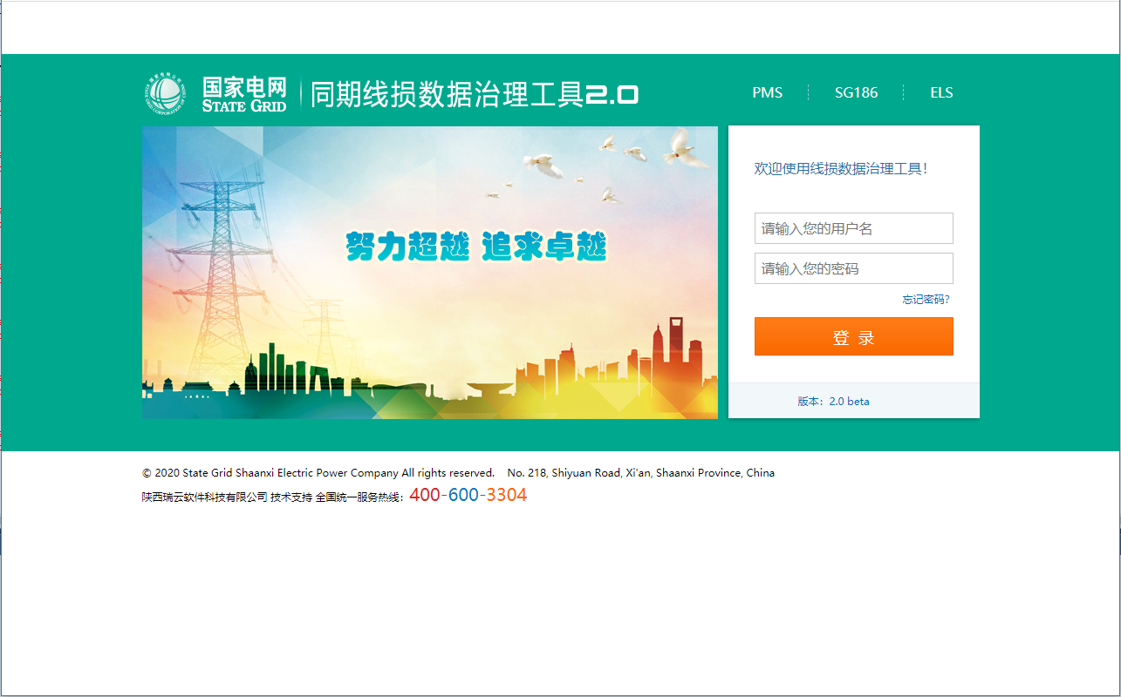Open the PMS system link

(x=767, y=92)
